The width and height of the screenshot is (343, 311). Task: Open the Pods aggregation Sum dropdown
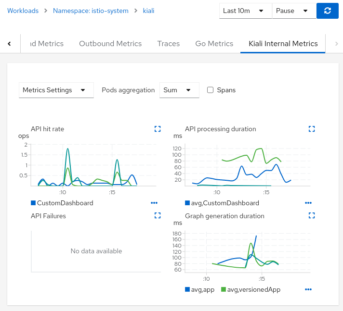[179, 90]
